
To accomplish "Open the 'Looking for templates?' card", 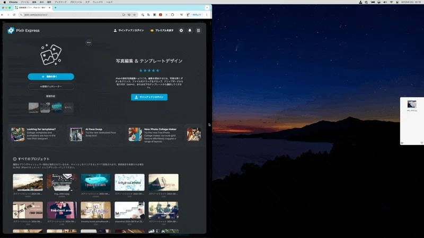I will tap(34, 134).
